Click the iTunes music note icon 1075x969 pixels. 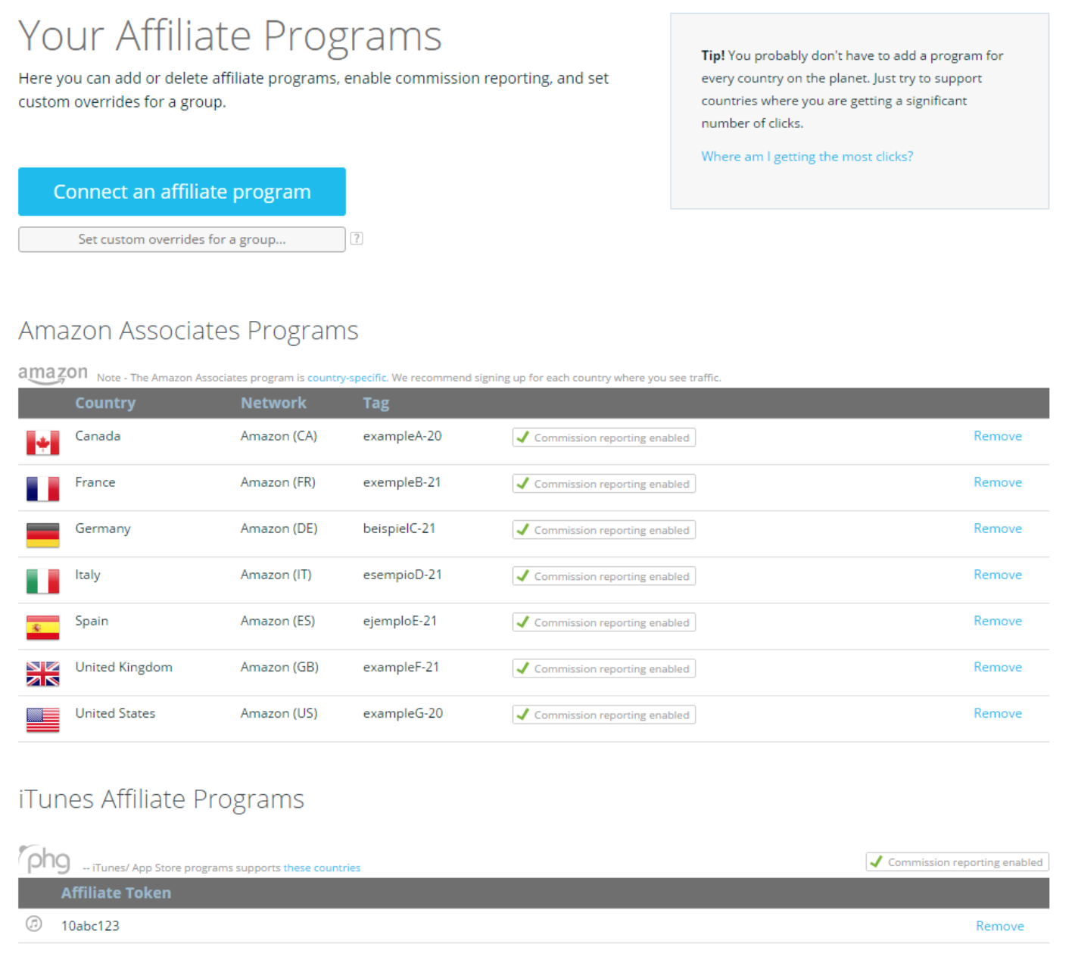(34, 924)
